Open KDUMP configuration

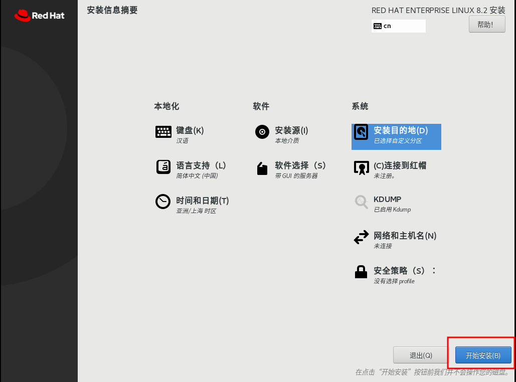pyautogui.click(x=387, y=200)
